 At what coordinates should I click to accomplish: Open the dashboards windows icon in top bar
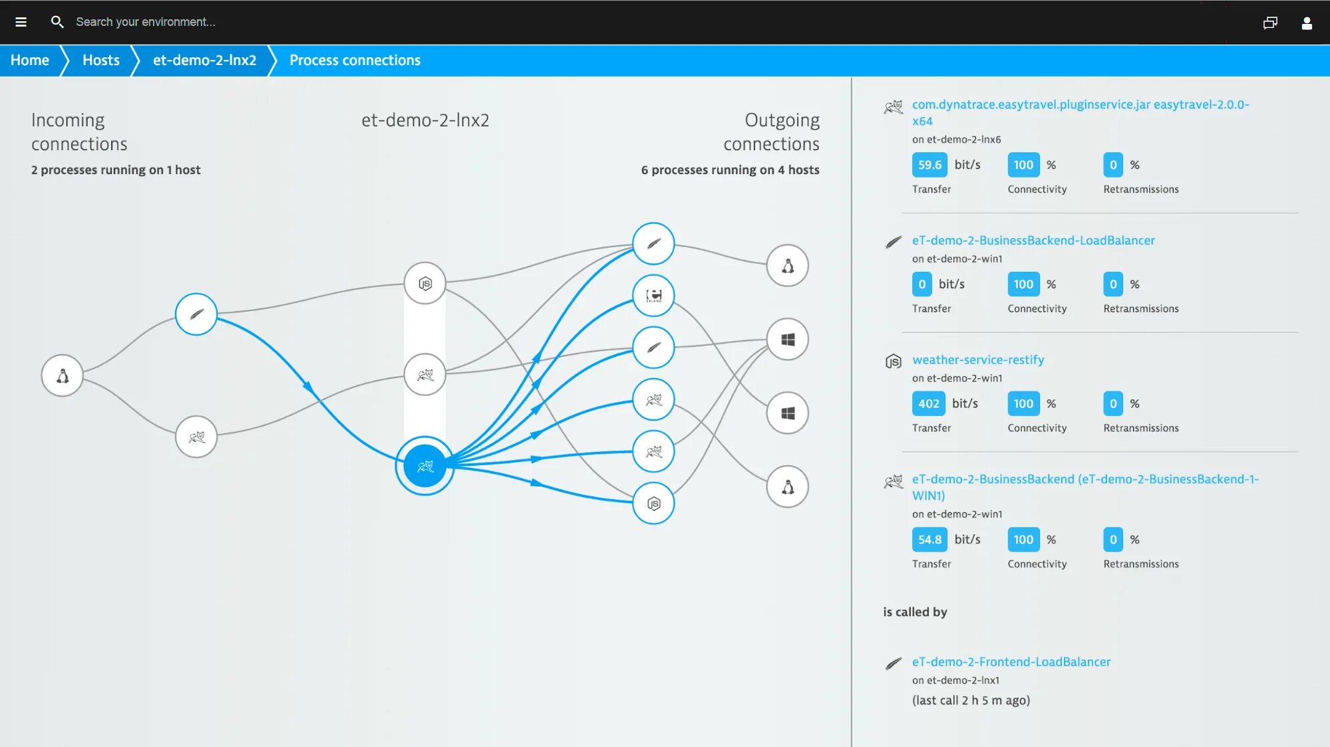1270,23
